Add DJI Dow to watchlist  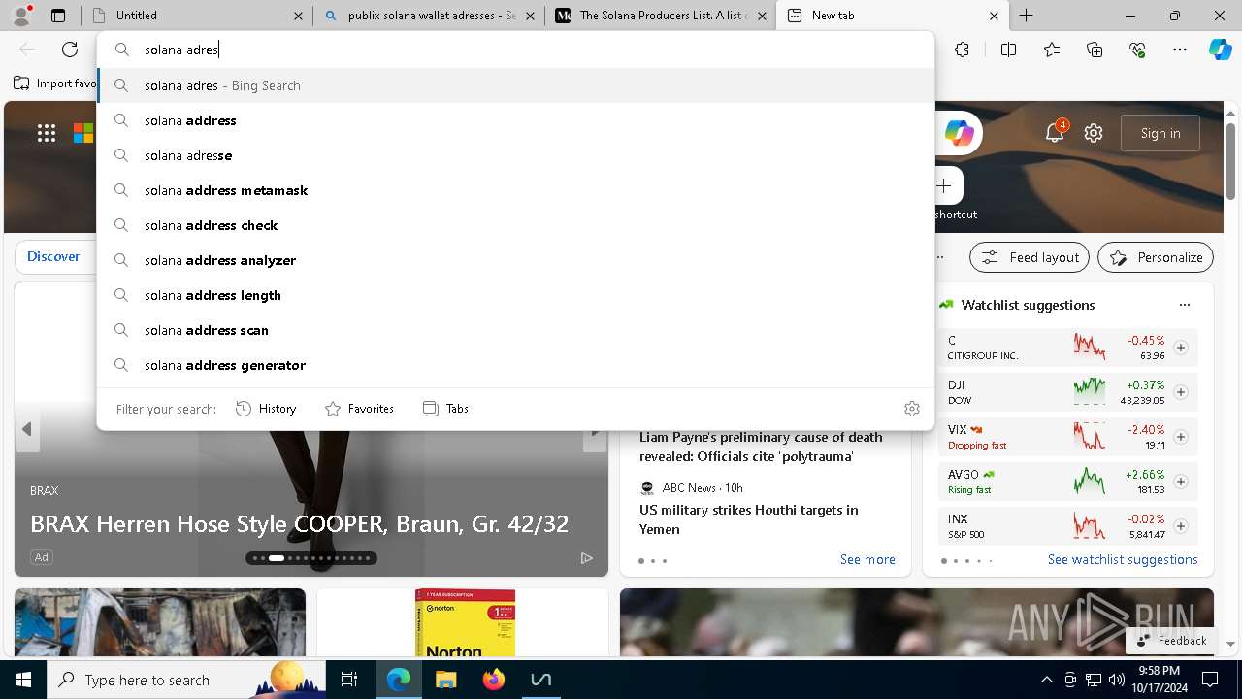[x=1180, y=392]
